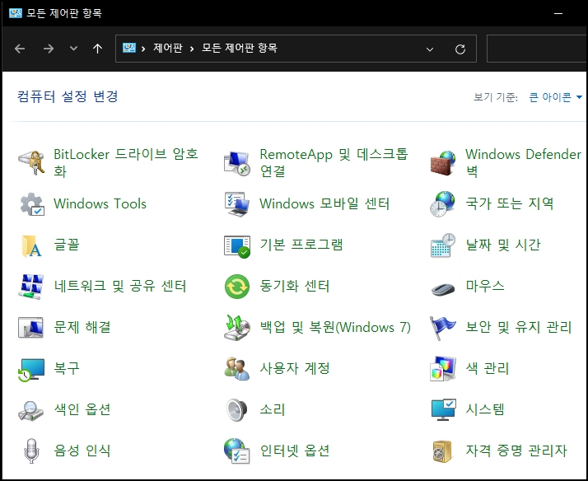Open the 인터넷 옵션 globe icon

coord(237,451)
